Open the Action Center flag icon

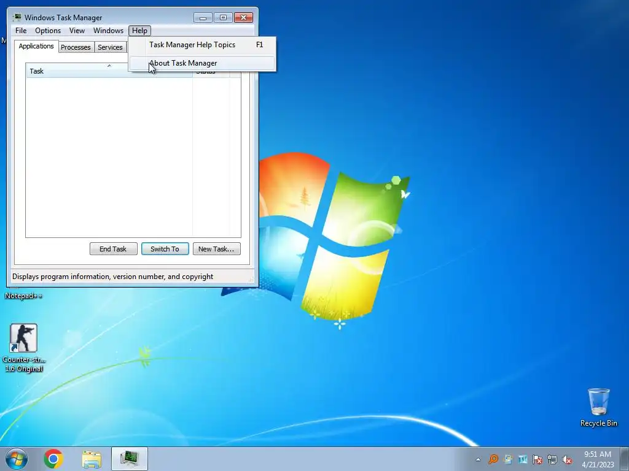537,459
